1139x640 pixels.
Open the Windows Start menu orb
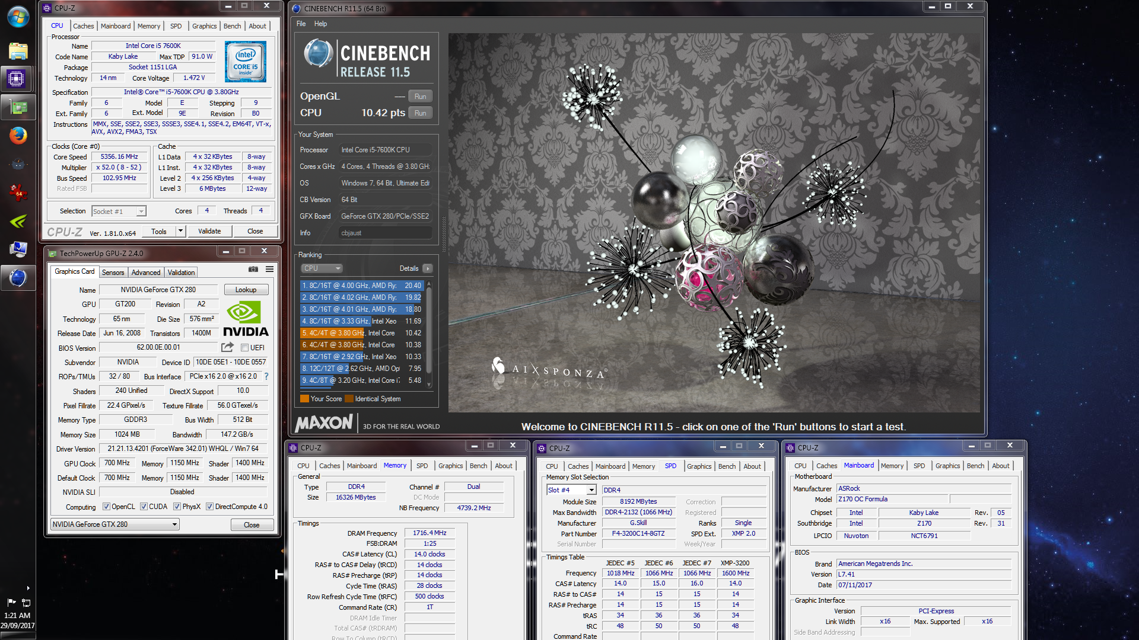point(18,17)
